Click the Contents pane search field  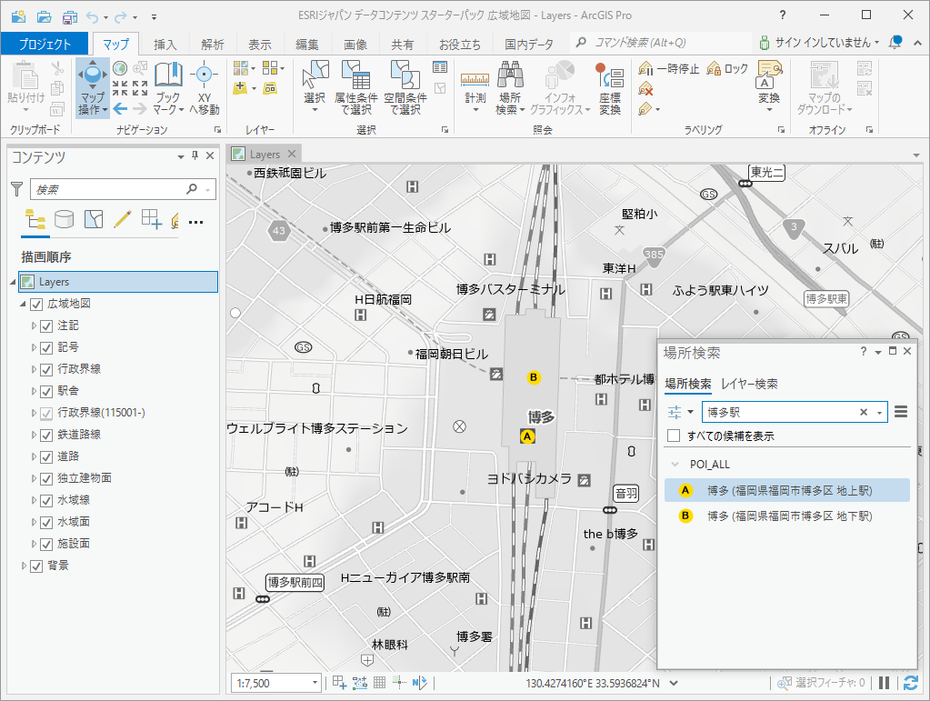coord(123,189)
